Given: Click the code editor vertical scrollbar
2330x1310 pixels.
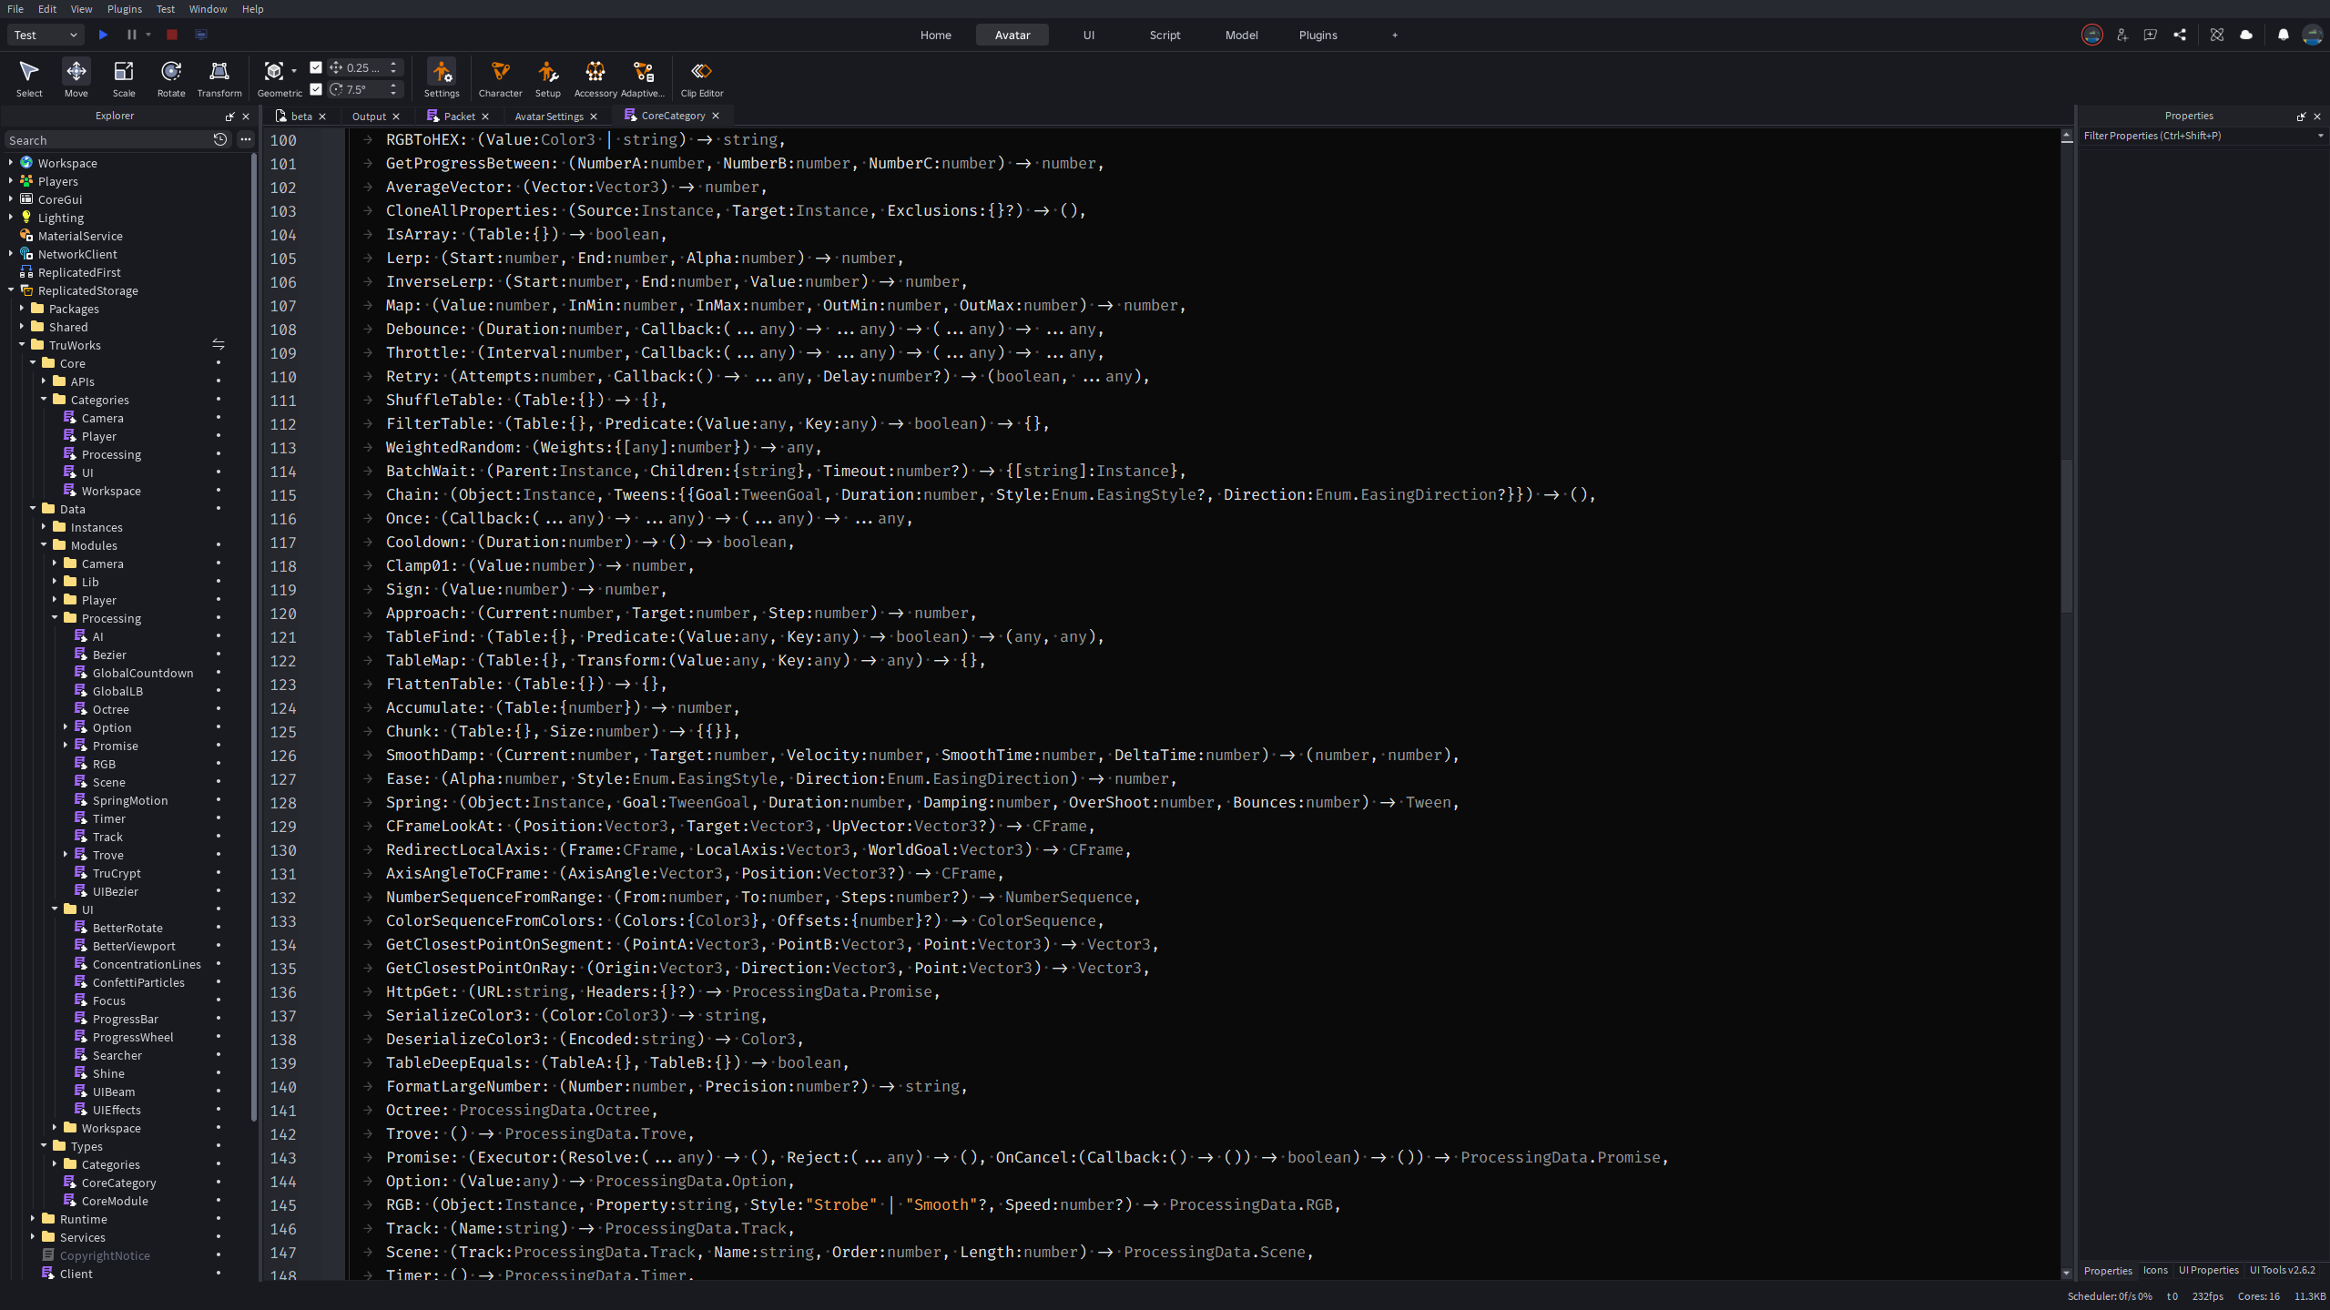Looking at the screenshot, I should click(2066, 537).
